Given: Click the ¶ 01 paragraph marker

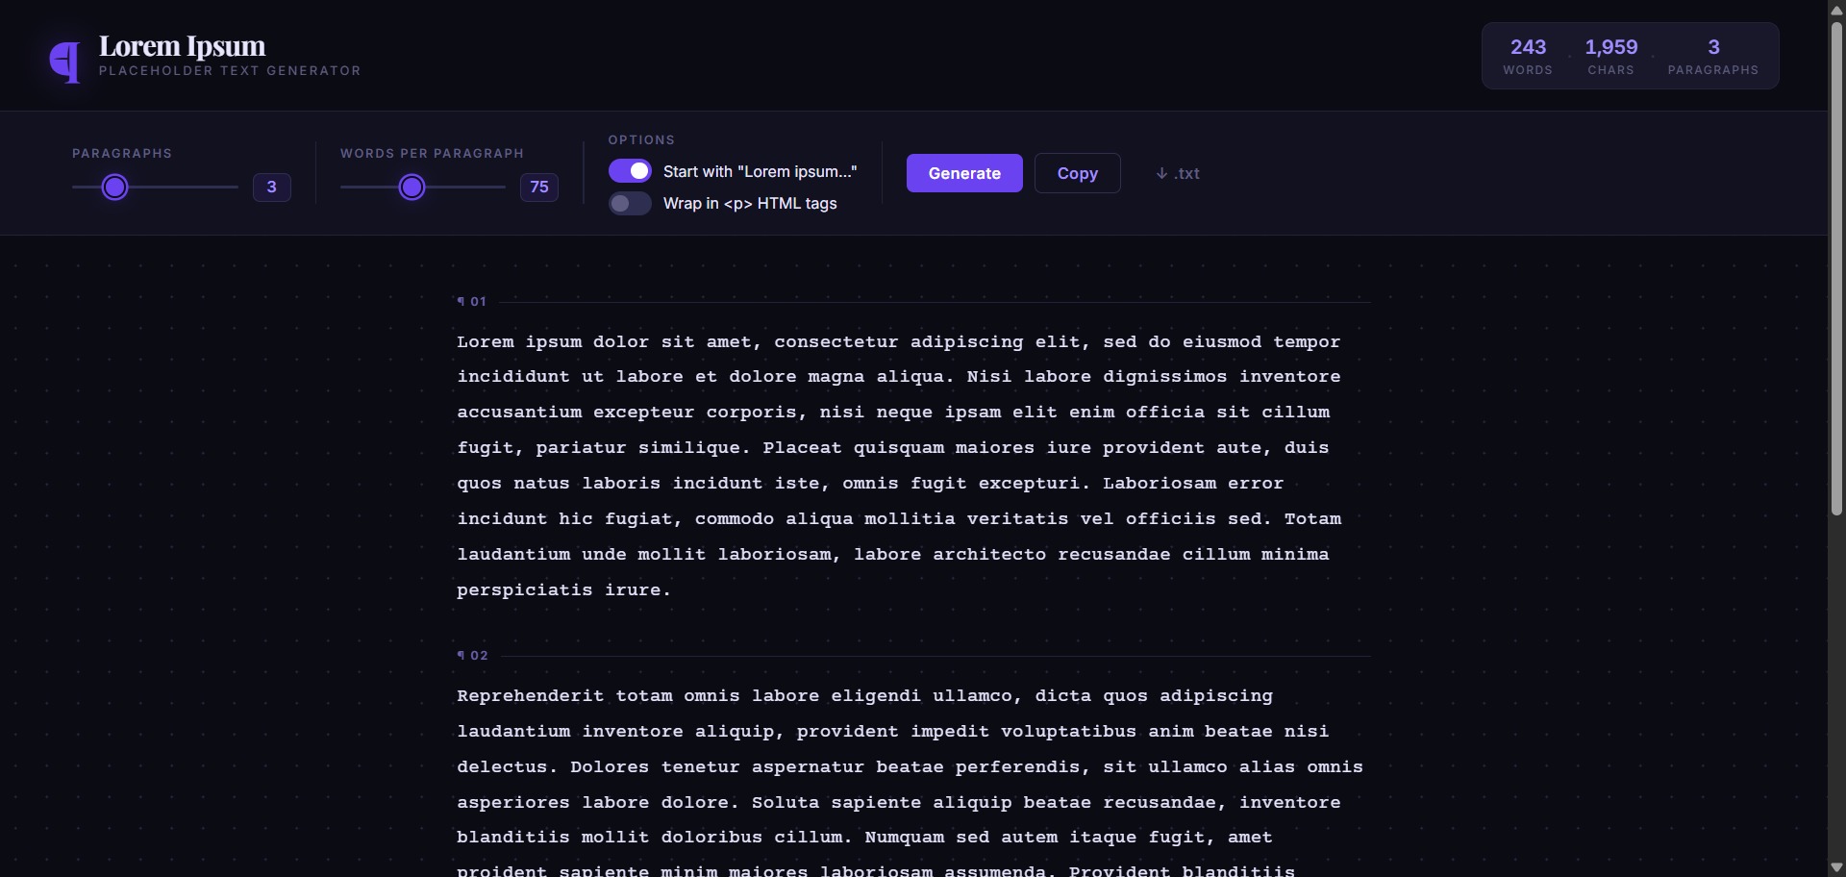Looking at the screenshot, I should pos(472,302).
